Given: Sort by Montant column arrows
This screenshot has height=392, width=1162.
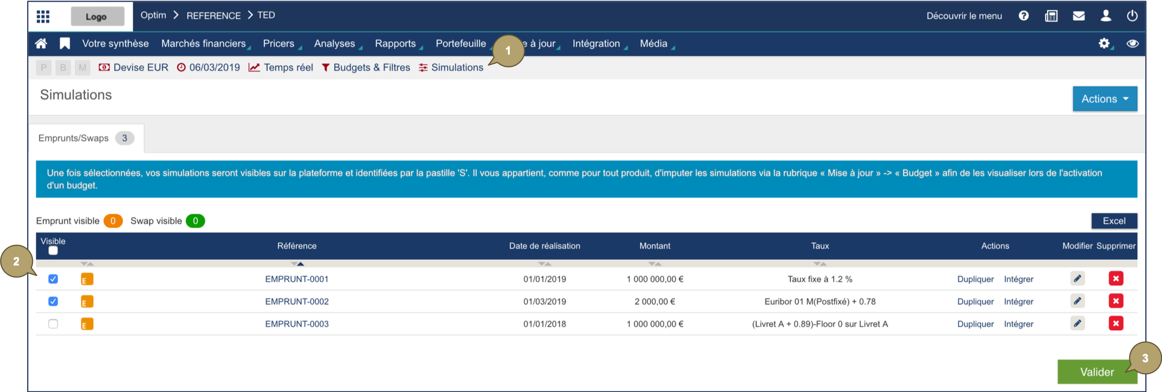Looking at the screenshot, I should [x=655, y=264].
